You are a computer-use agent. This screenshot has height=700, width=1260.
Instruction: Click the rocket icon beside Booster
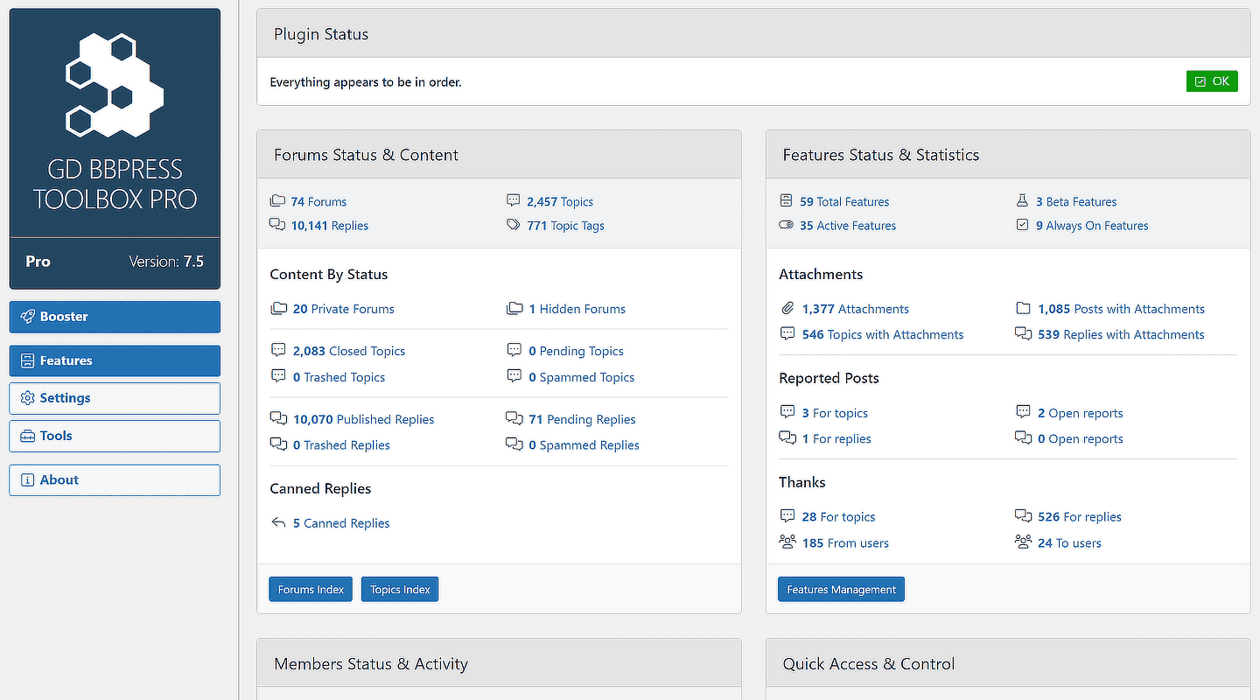[x=28, y=317]
